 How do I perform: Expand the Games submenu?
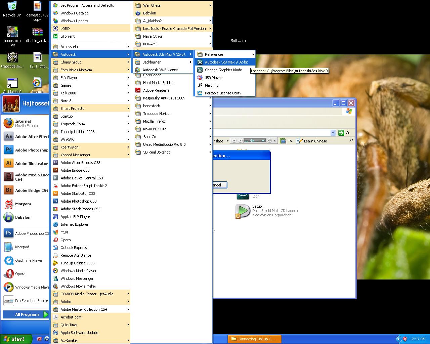click(x=91, y=85)
